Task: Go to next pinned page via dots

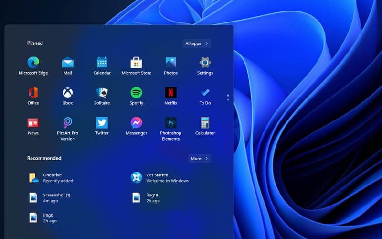Action: pyautogui.click(x=228, y=99)
